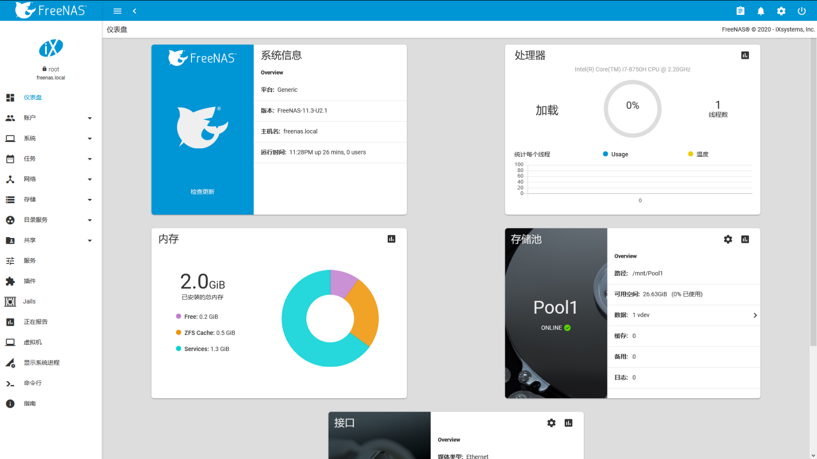
Task: Click the virtual machines laptop icon
Action: coord(10,342)
